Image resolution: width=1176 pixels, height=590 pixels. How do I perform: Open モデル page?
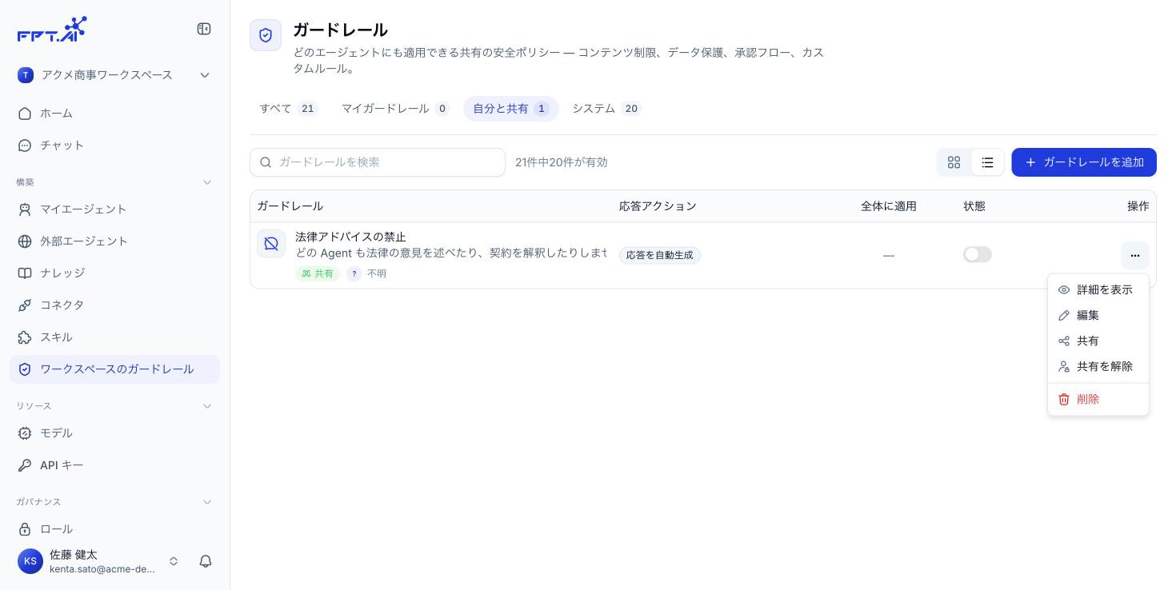pos(114,433)
